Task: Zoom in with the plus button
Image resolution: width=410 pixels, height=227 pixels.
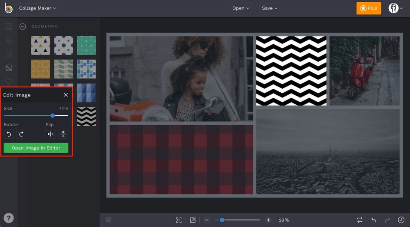Action: tap(268, 220)
